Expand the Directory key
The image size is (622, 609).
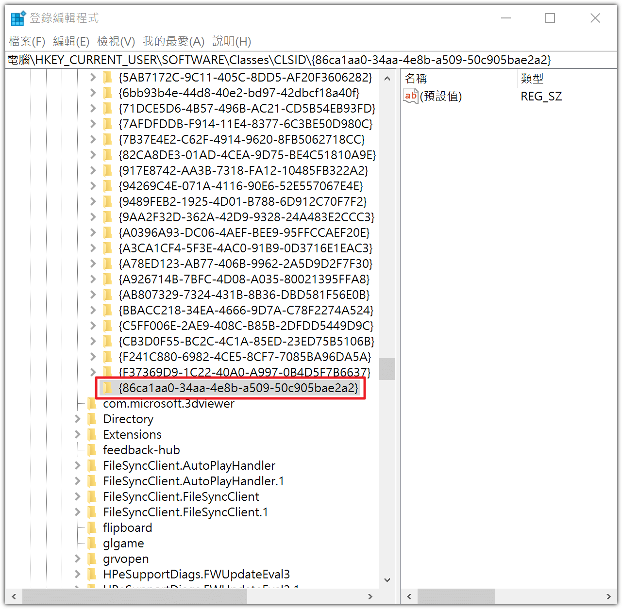coord(78,419)
